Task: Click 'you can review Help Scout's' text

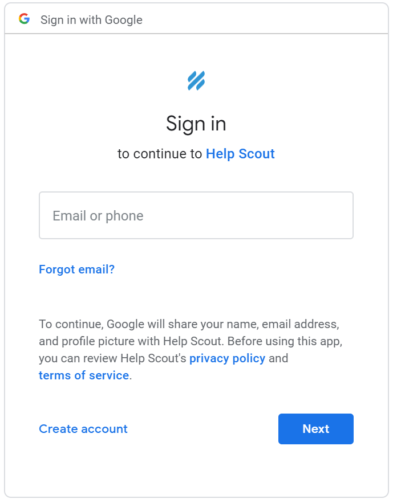Action: click(x=113, y=358)
